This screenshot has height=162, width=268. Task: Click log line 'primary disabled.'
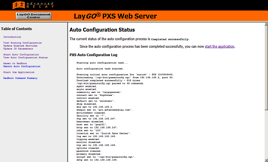89,154
